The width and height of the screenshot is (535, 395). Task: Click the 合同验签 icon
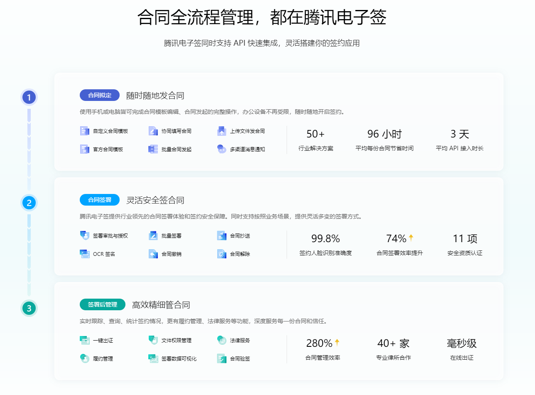[222, 358]
